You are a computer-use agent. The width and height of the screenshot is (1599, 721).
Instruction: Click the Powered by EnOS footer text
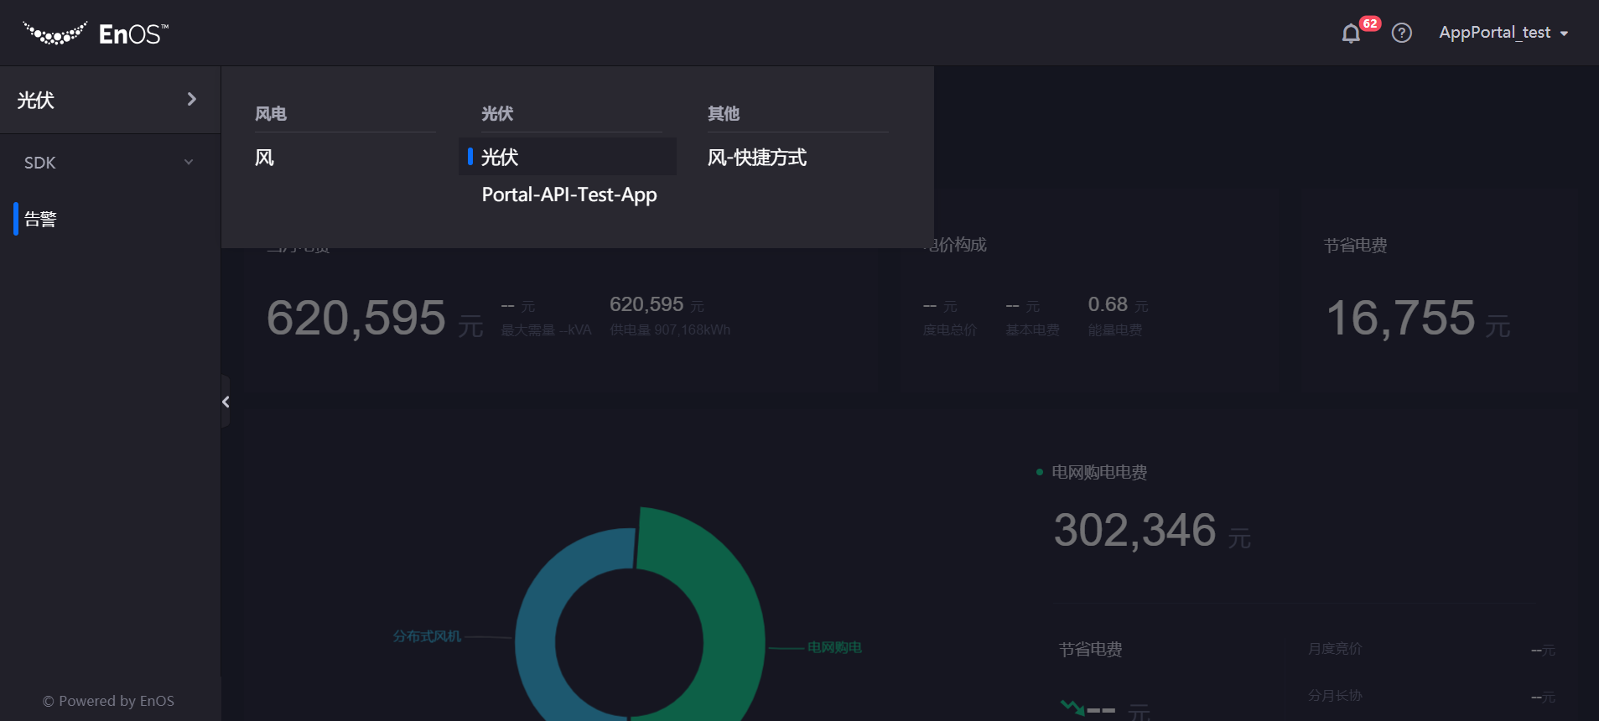tap(109, 701)
